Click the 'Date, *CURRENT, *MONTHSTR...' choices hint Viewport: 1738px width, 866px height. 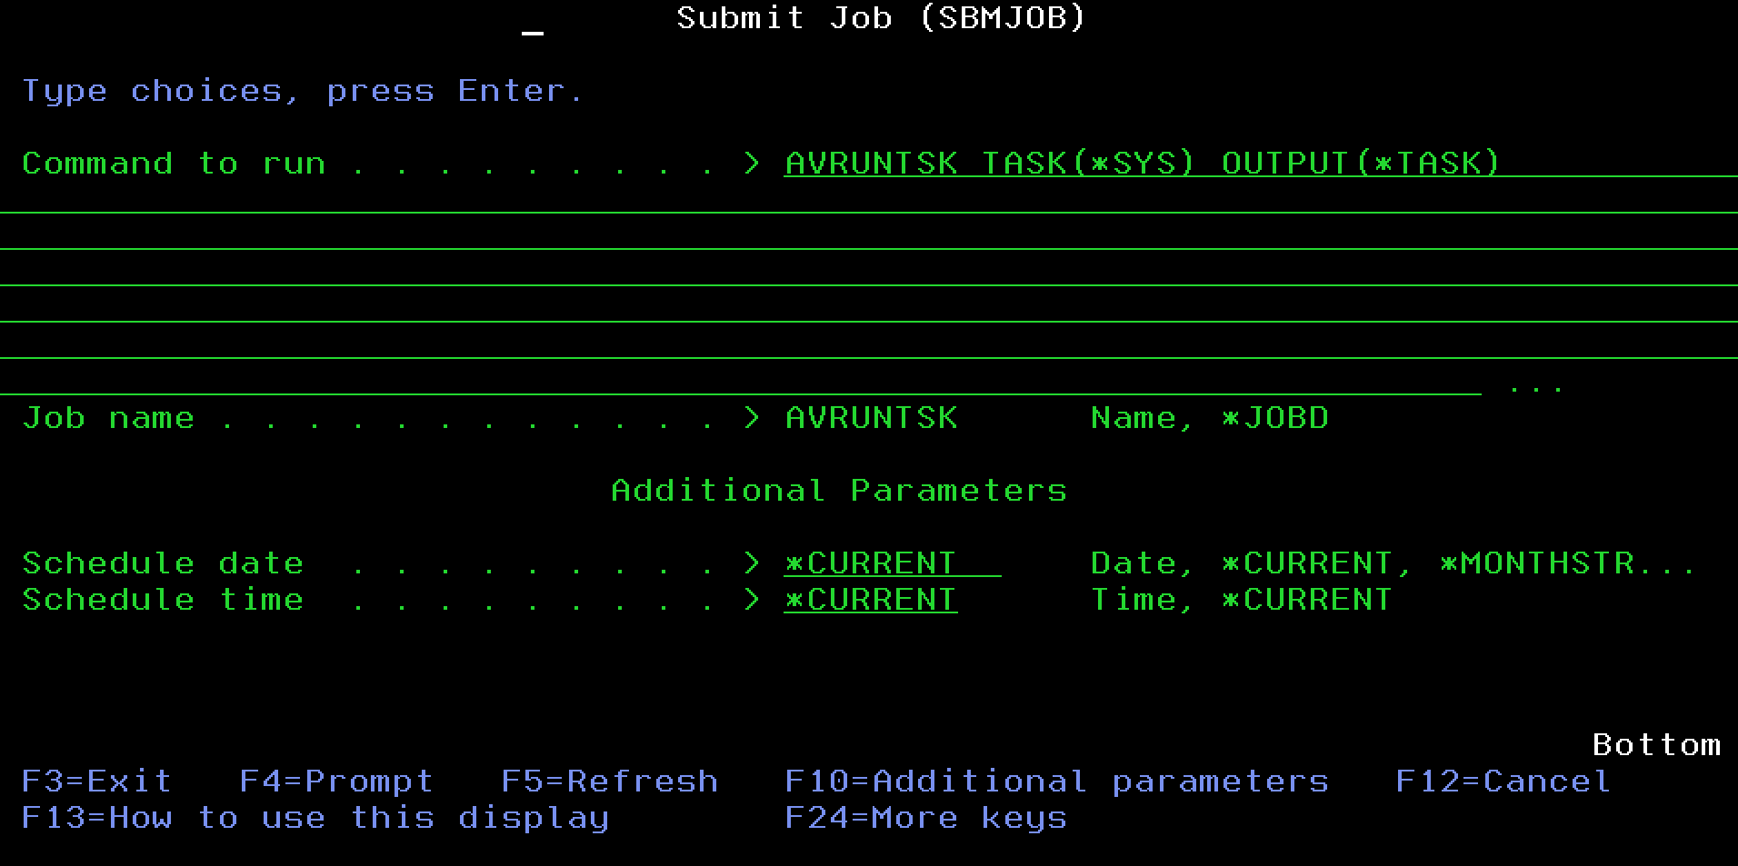1392,563
